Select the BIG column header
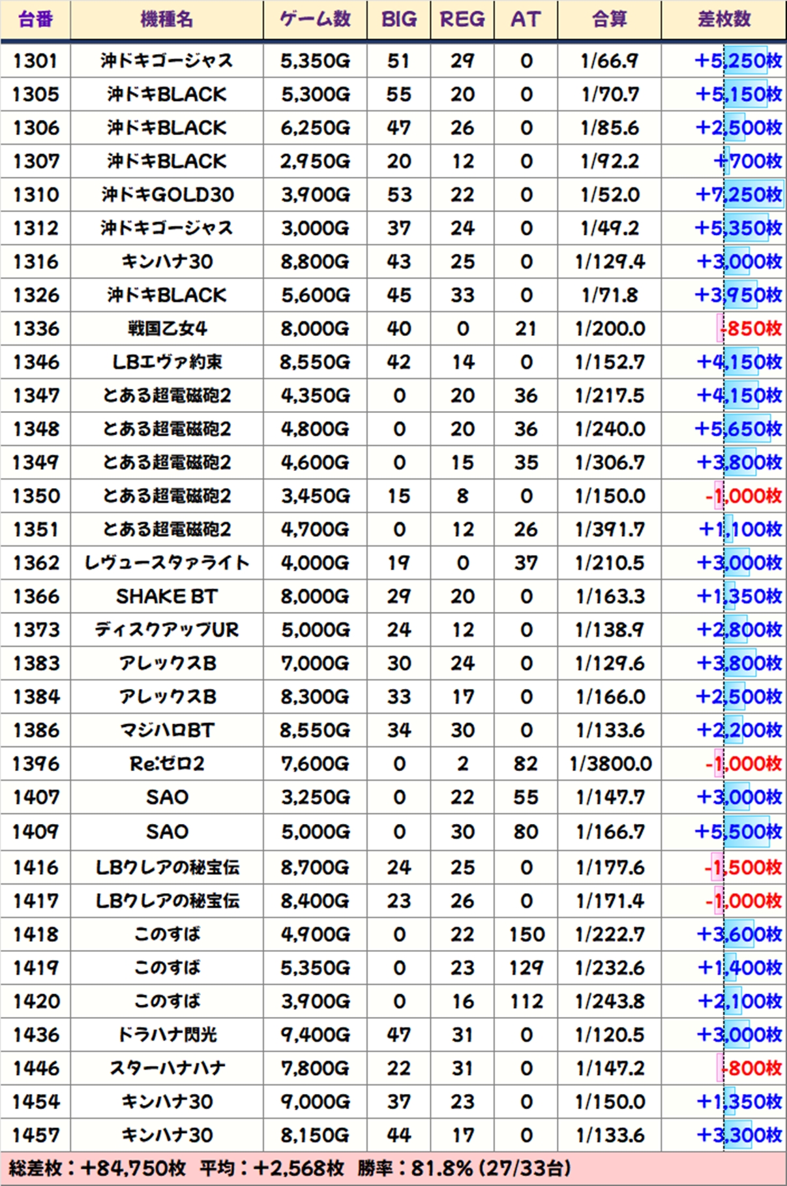The width and height of the screenshot is (787, 1186). click(398, 20)
